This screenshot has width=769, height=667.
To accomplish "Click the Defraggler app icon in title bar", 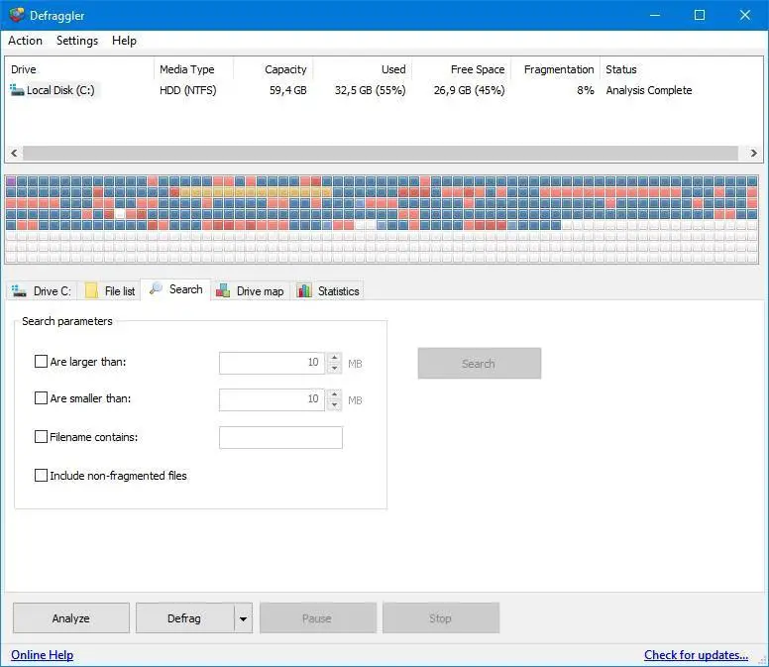I will [16, 15].
